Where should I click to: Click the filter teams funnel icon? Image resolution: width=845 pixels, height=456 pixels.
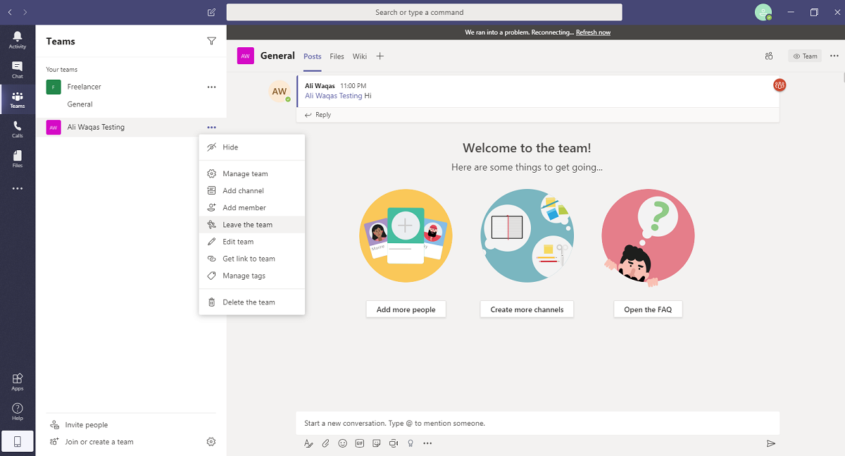(211, 41)
